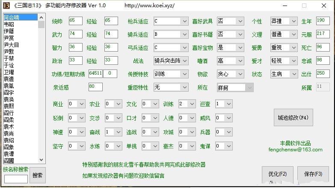Open the 农业 level dropdown
335x188 pixels.
(113, 104)
